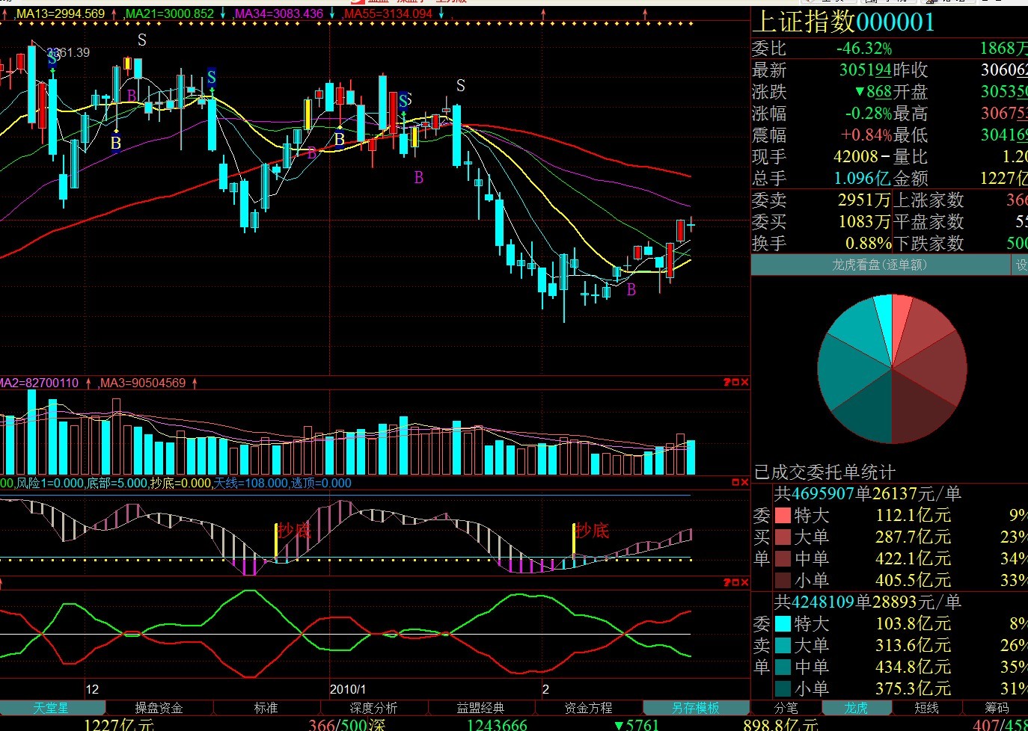Click the 换手 0.88% value
The height and width of the screenshot is (731, 1028).
(869, 244)
